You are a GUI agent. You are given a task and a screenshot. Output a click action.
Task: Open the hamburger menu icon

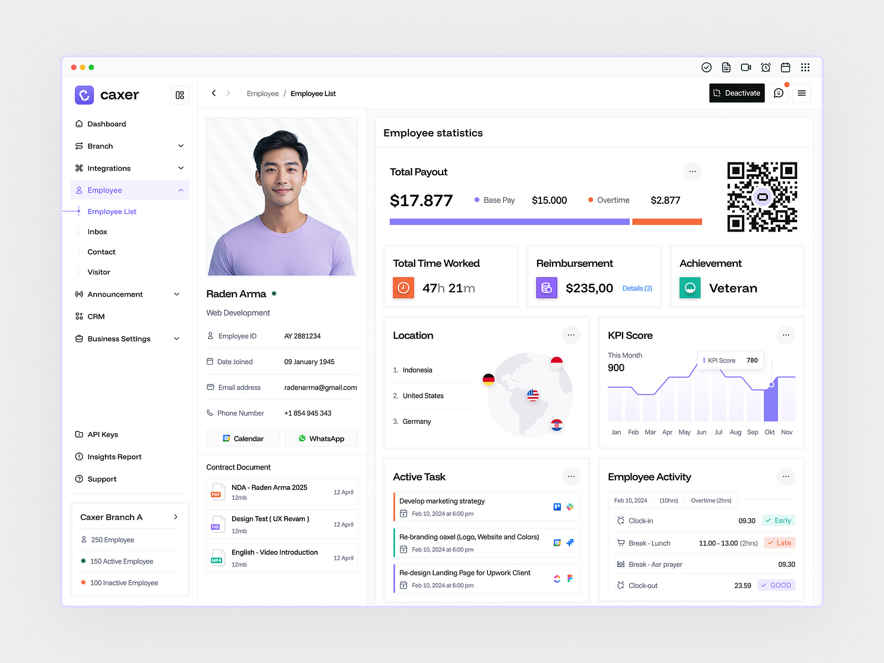pos(802,93)
